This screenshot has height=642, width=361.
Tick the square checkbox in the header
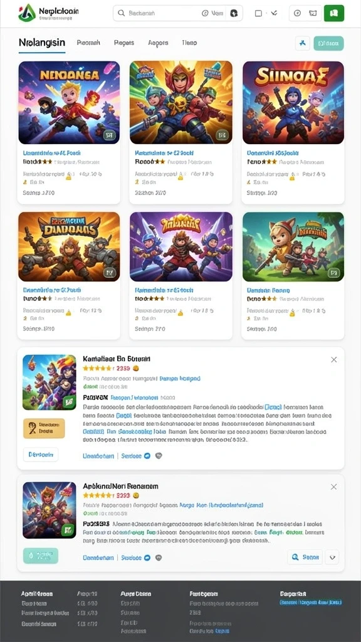[258, 13]
